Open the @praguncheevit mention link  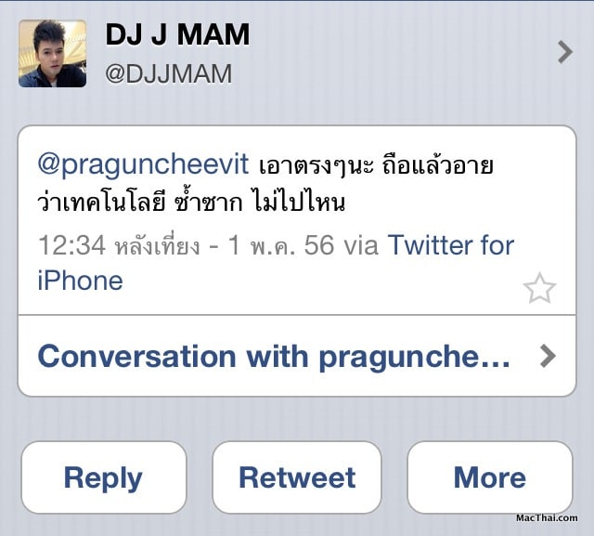[x=143, y=165]
